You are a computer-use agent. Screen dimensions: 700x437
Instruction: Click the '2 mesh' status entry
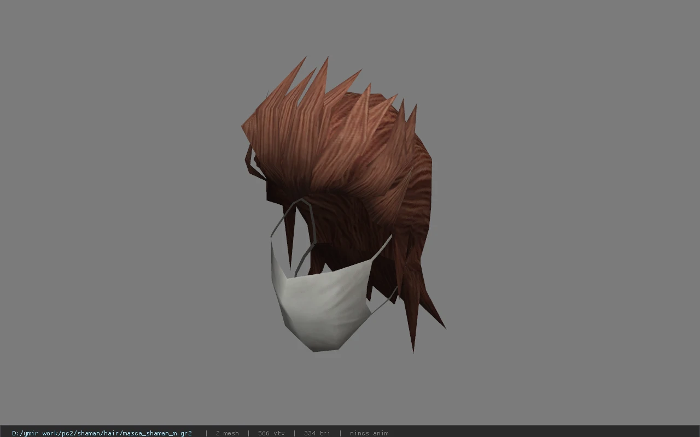pyautogui.click(x=227, y=433)
